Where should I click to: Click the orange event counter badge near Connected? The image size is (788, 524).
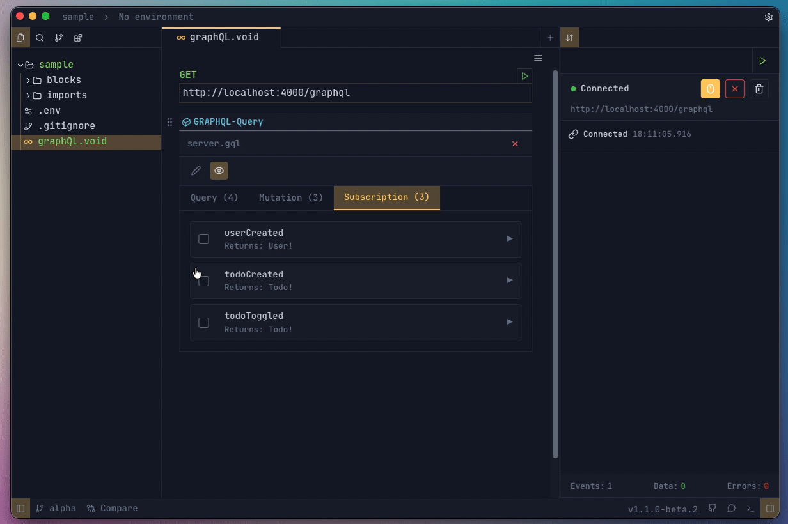pyautogui.click(x=710, y=89)
